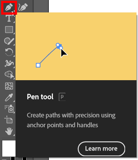Click the Pen tool animation preview
Image resolution: width=138 pixels, height=160 pixels.
tap(76, 46)
